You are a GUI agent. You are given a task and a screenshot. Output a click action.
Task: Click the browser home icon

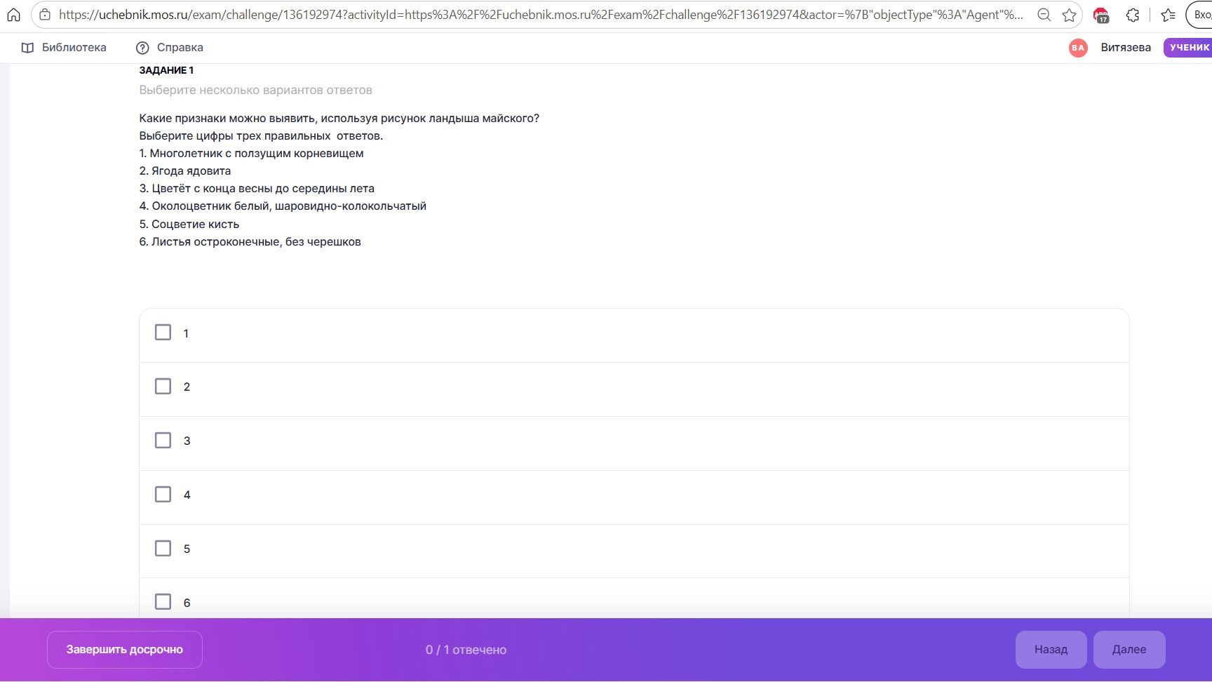coord(13,14)
